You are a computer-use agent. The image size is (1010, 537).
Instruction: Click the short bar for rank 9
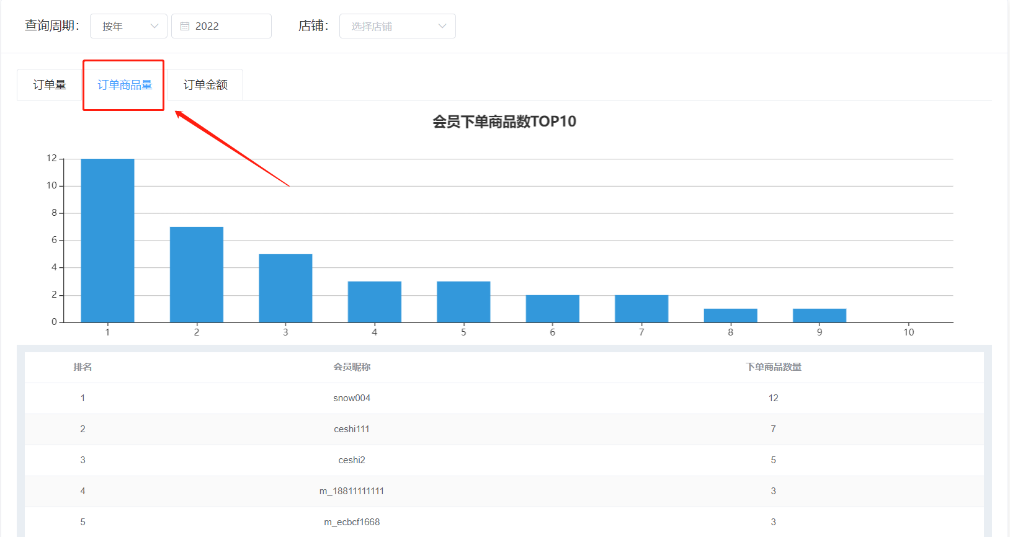(820, 316)
